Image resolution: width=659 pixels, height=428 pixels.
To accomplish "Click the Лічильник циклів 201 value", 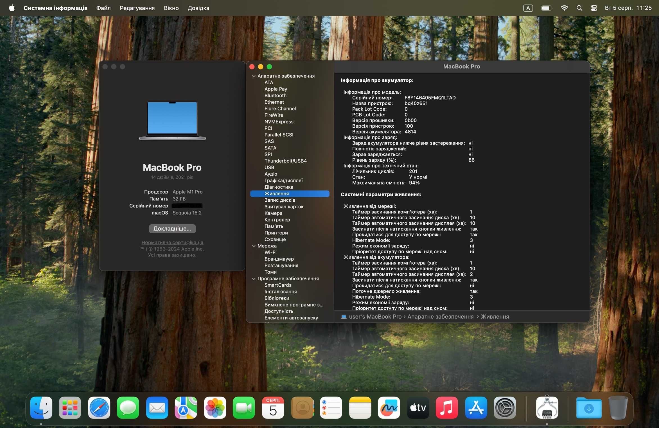I will [413, 171].
